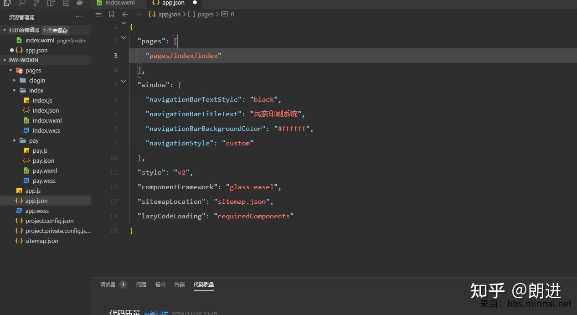Viewport: 577px width, 315px height.
Task: Click the "pages/index/index" string on line 3
Action: point(183,56)
